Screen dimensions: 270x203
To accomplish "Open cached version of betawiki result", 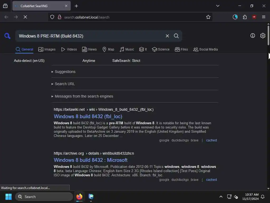I will (211, 140).
